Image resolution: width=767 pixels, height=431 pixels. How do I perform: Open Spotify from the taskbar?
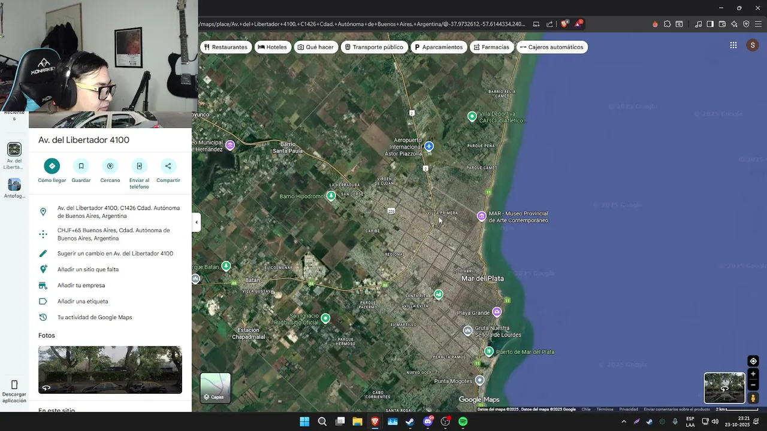tap(463, 421)
